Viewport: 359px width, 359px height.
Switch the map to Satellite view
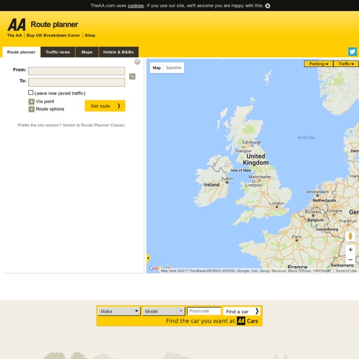(x=174, y=68)
